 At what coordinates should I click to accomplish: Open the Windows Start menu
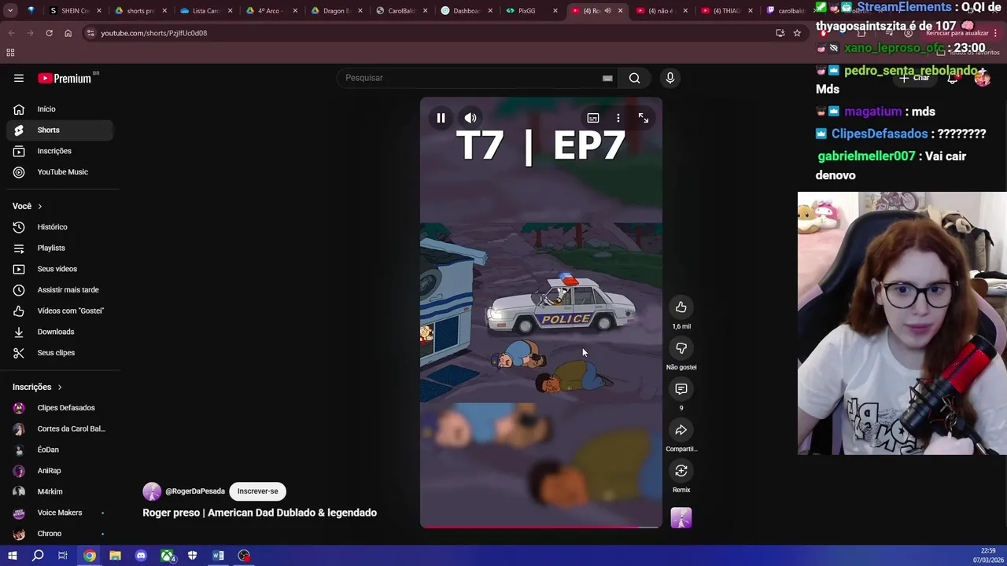tap(12, 556)
